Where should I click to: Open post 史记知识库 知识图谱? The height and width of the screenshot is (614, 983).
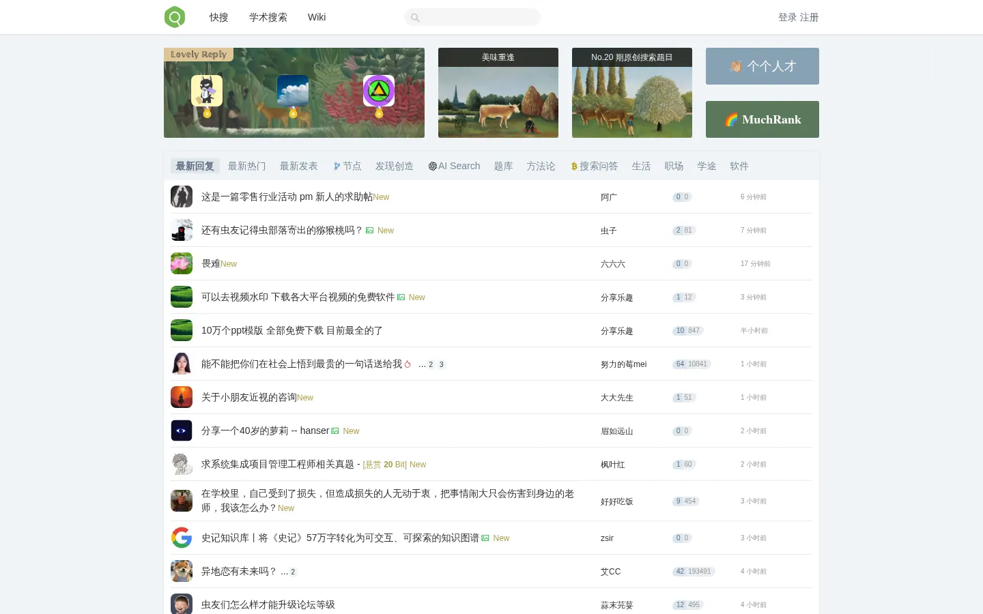(340, 538)
